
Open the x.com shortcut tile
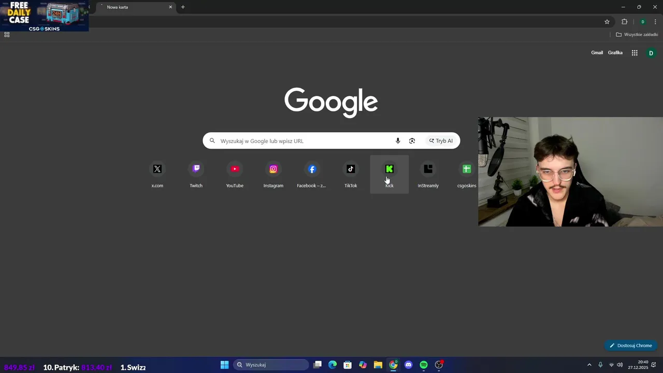[157, 175]
